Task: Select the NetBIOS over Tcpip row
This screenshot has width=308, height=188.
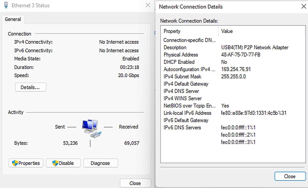Action: (233, 106)
